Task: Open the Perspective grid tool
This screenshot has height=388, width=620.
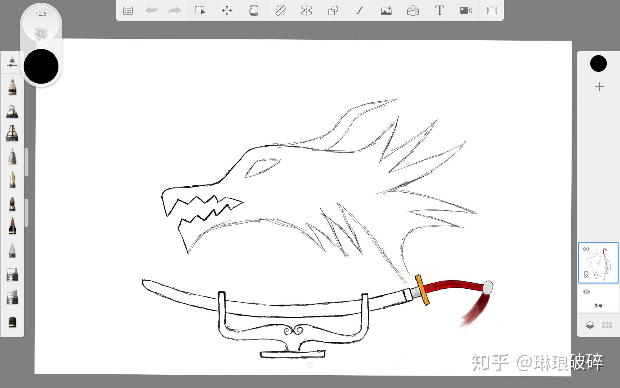Action: 413,11
